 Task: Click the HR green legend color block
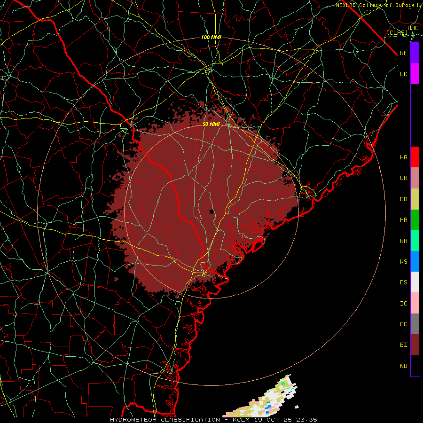415,220
